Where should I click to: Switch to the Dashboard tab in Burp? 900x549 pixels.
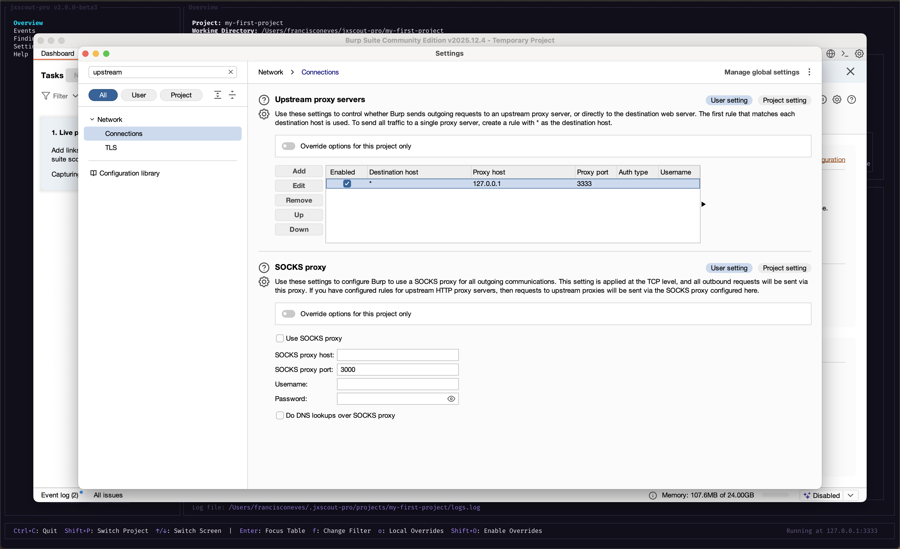57,53
